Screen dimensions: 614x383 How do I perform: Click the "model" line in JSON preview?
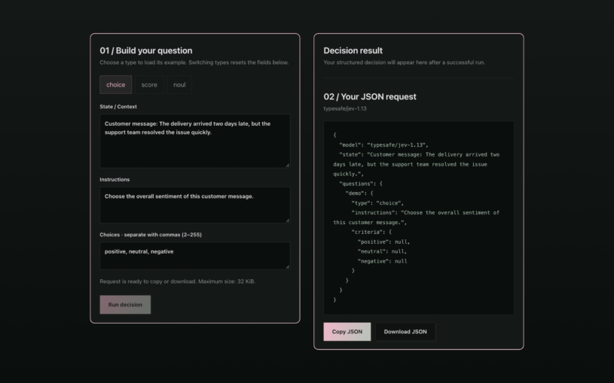(x=383, y=144)
